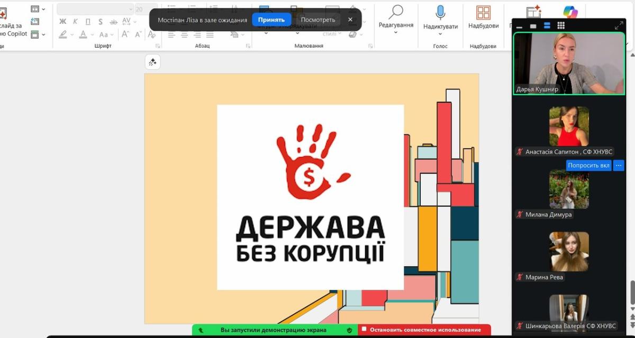Click Марина Рева participant thumbnail

569,251
